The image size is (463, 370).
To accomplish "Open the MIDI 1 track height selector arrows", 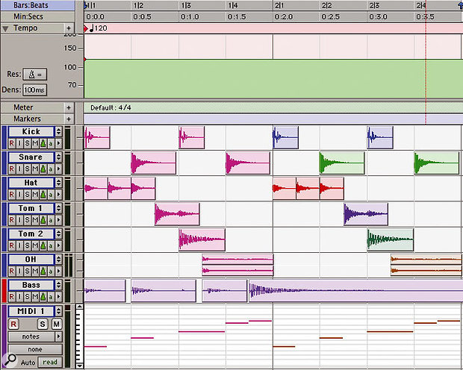I will [59, 311].
